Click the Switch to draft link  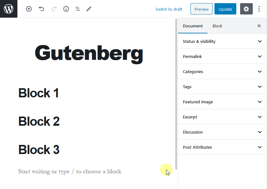point(169,9)
